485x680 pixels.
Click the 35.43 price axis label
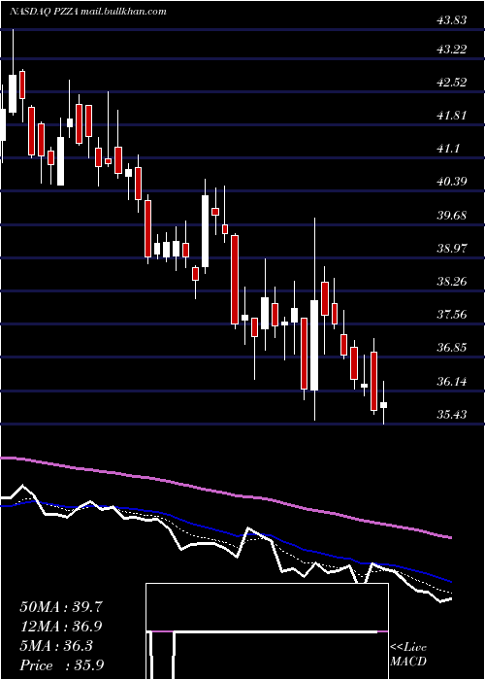point(452,415)
